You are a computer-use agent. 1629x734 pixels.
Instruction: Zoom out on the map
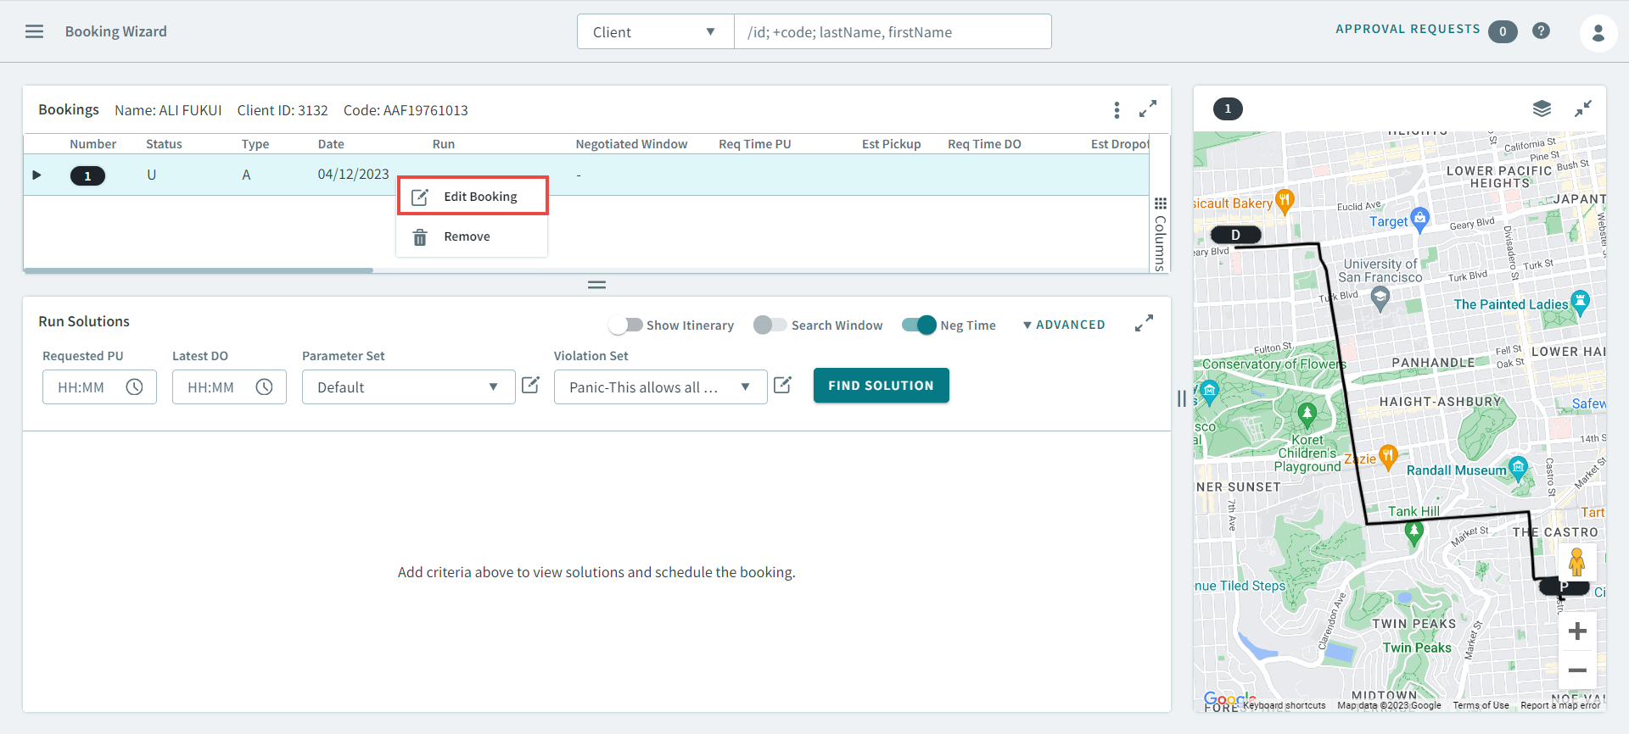pos(1577,670)
